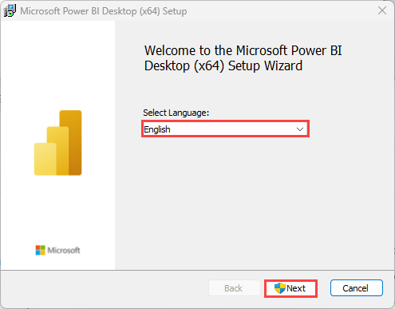
Task: Click the middle bar of the Power BI logo
Action: click(x=58, y=151)
